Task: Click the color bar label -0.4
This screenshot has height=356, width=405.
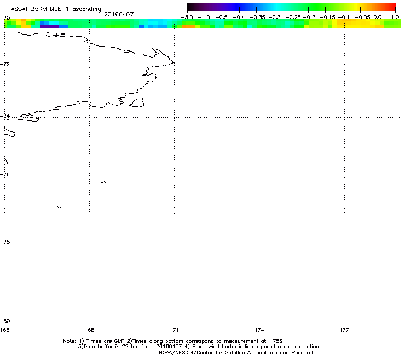Action: (x=239, y=18)
